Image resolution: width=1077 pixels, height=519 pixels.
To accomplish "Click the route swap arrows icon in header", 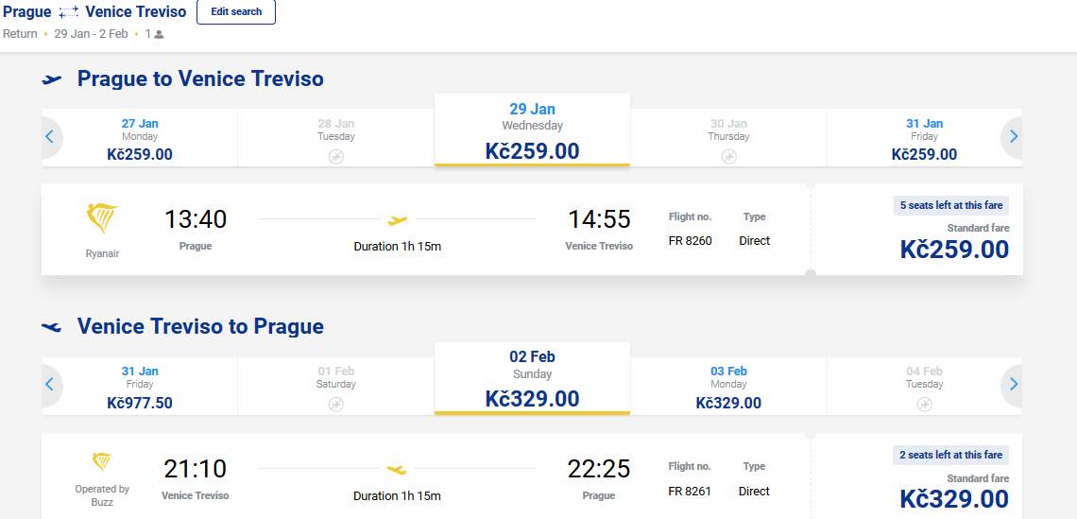I will [x=69, y=12].
